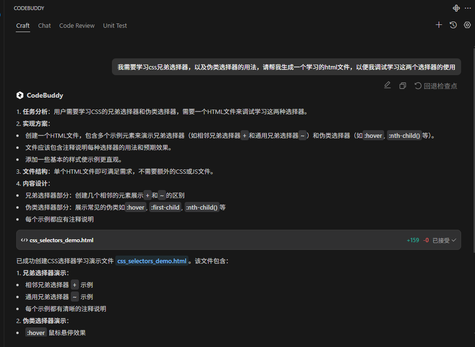Click the CODEBUDDY panel title
This screenshot has height=347, width=475.
pyautogui.click(x=29, y=8)
